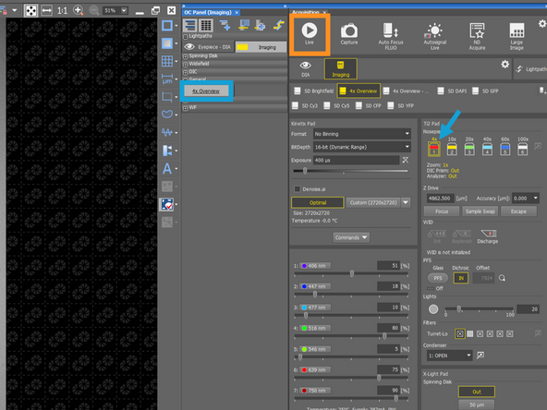Switch OC panel to list view
The height and width of the screenshot is (410, 547).
190,25
